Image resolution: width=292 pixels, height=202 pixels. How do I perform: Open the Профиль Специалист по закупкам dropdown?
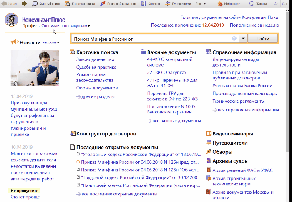pyautogui.click(x=65, y=26)
